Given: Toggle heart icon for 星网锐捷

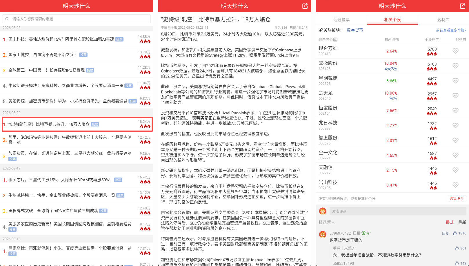Looking at the screenshot, I should [455, 81].
